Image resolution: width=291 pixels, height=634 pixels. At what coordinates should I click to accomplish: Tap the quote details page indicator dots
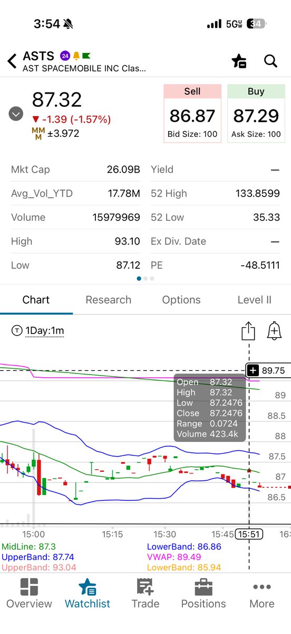[x=145, y=278]
